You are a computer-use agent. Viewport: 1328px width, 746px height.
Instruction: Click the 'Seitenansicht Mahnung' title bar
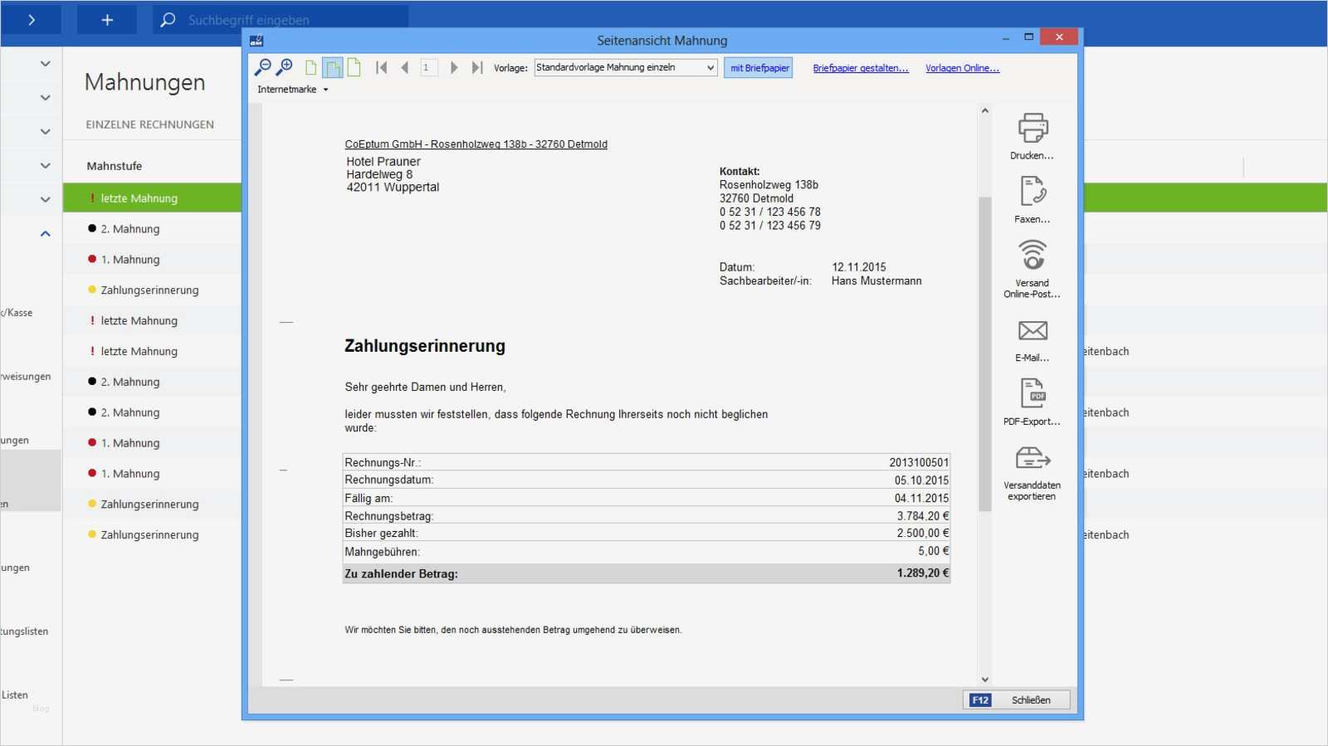click(x=662, y=40)
